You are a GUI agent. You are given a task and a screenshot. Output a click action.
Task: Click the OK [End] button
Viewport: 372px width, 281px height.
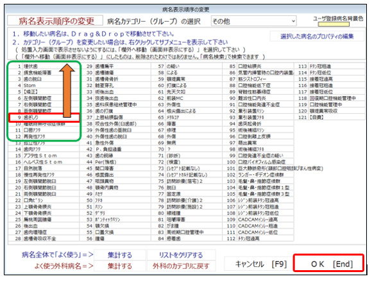coord(328,263)
